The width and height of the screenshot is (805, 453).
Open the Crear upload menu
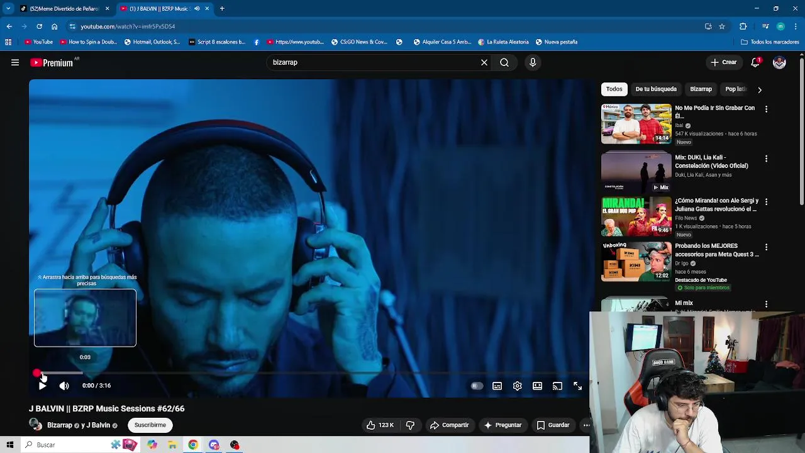coord(723,62)
